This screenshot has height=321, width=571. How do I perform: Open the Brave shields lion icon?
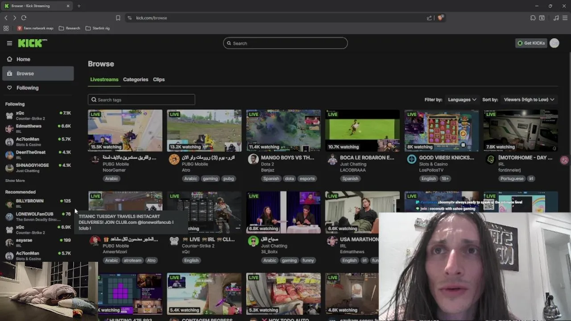(440, 18)
